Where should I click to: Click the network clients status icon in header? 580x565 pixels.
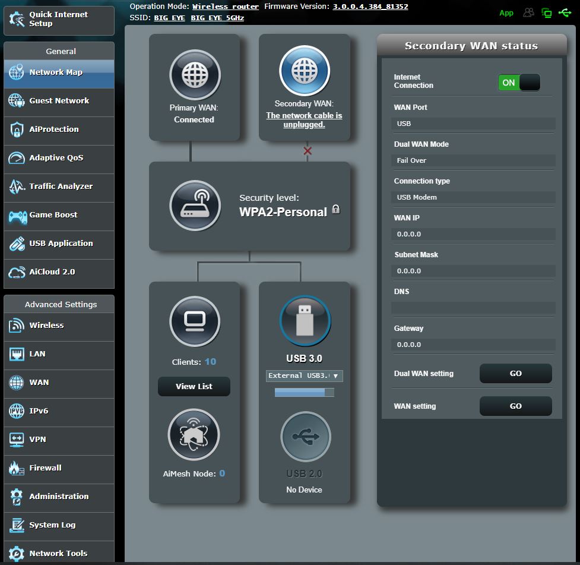pos(546,13)
